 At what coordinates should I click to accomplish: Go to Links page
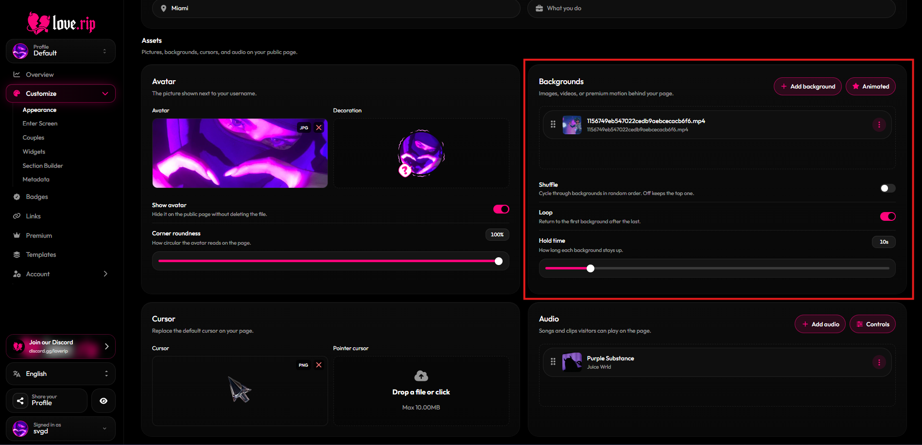coord(33,216)
